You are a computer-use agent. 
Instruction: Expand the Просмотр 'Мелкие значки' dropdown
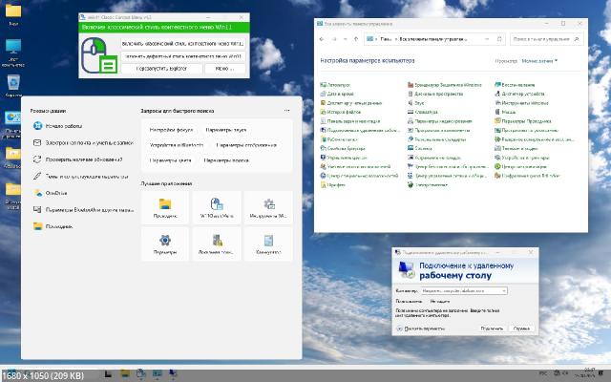point(539,60)
